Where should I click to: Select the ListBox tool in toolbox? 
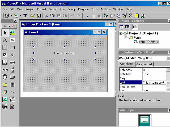click(x=12, y=62)
